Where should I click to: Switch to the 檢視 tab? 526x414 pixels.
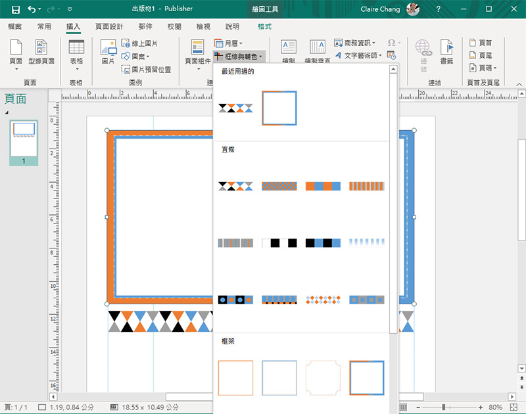pyautogui.click(x=203, y=26)
